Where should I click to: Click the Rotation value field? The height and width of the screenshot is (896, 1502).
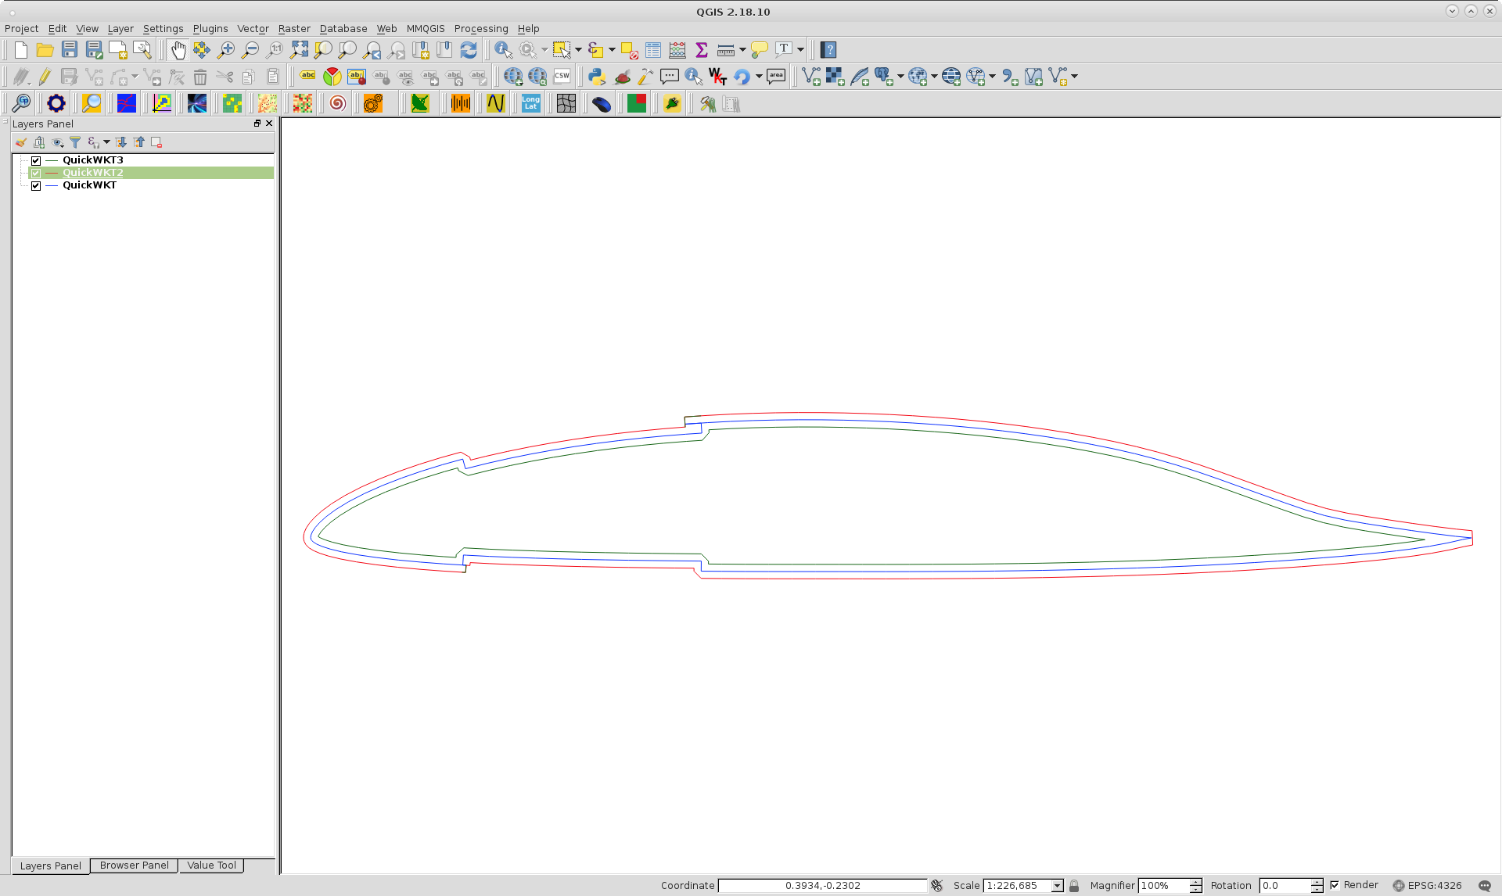1285,886
